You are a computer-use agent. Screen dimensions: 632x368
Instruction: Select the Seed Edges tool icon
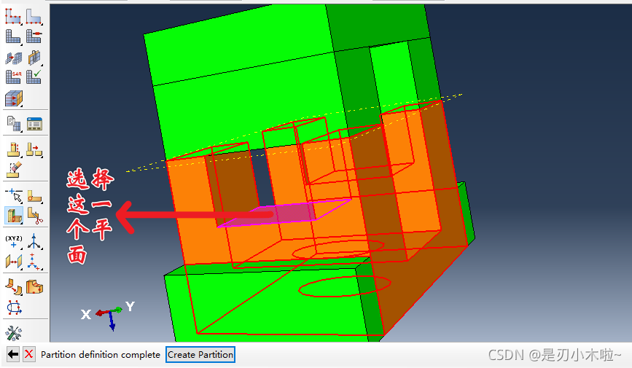click(x=34, y=15)
